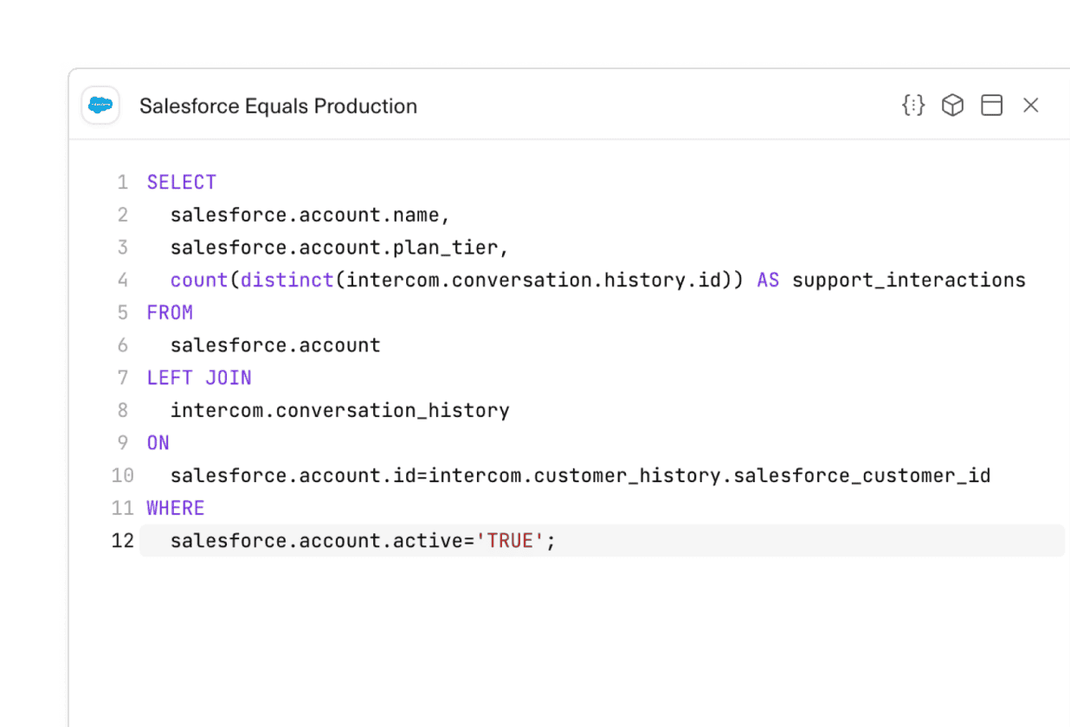Image resolution: width=1070 pixels, height=727 pixels.
Task: Click line number 4 in the gutter
Action: [x=122, y=280]
